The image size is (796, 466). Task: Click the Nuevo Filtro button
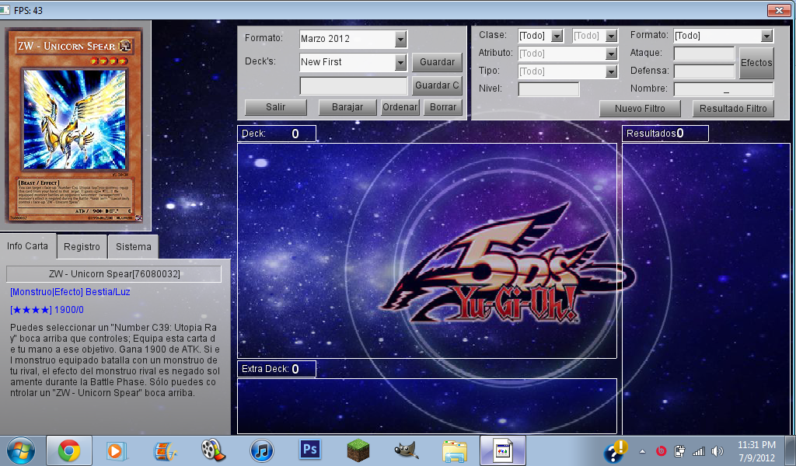point(640,109)
